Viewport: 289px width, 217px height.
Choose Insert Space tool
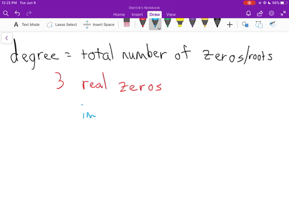99,25
